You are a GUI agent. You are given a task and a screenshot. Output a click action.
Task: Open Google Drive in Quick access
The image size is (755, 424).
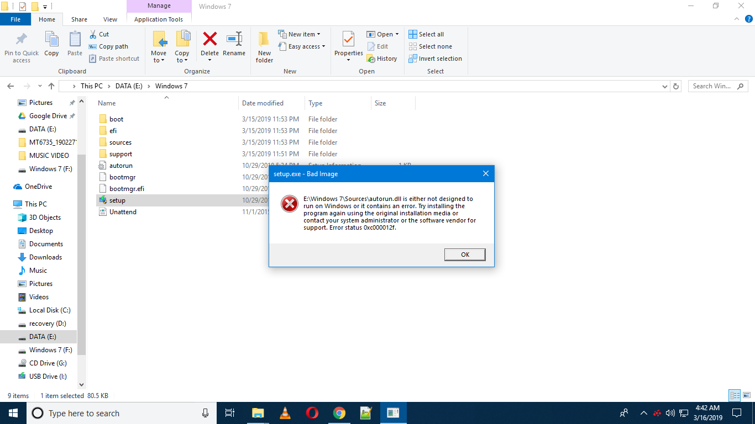[48, 116]
